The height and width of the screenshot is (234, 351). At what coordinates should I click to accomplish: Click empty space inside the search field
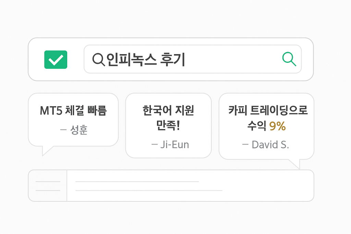coord(233,59)
